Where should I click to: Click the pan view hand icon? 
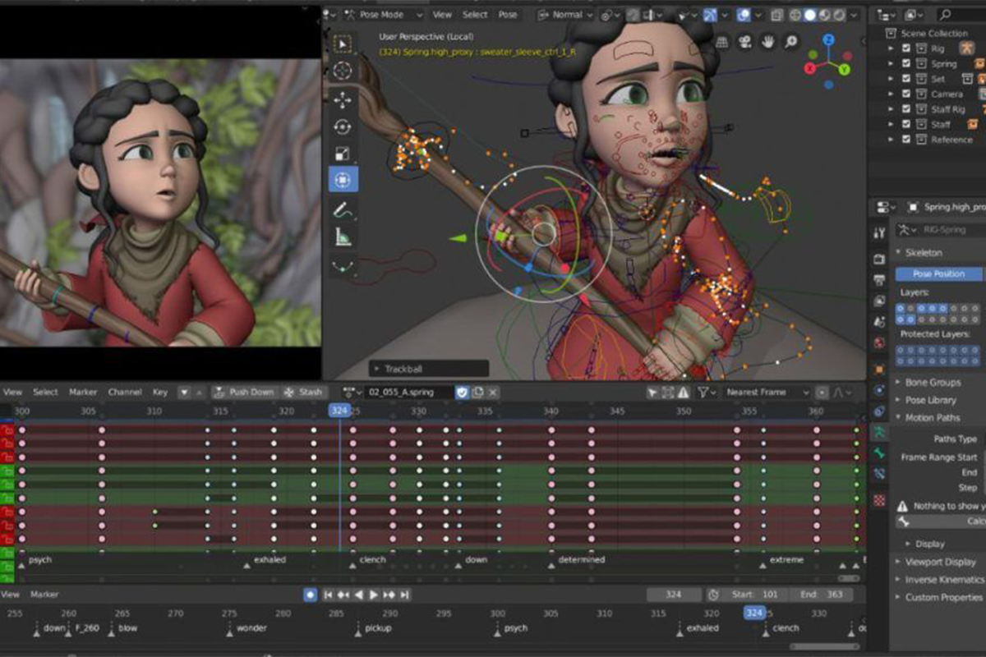767,41
